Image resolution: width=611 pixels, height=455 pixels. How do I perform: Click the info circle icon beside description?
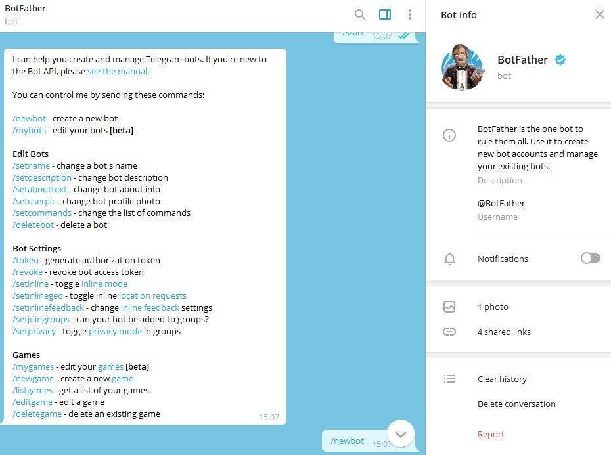tap(449, 135)
